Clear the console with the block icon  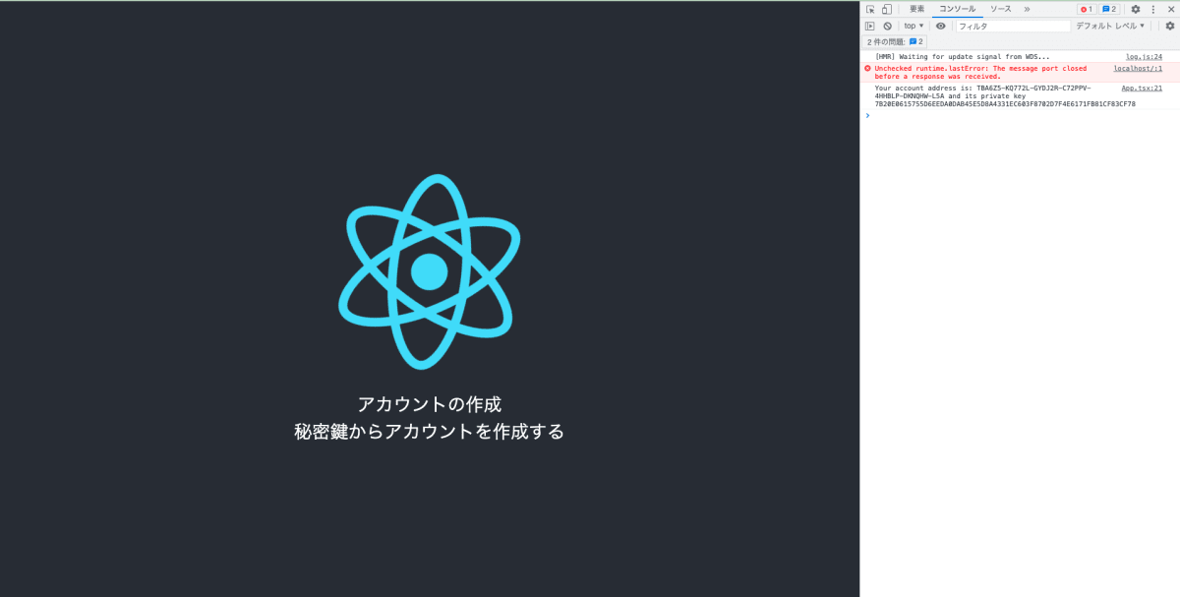click(x=887, y=26)
